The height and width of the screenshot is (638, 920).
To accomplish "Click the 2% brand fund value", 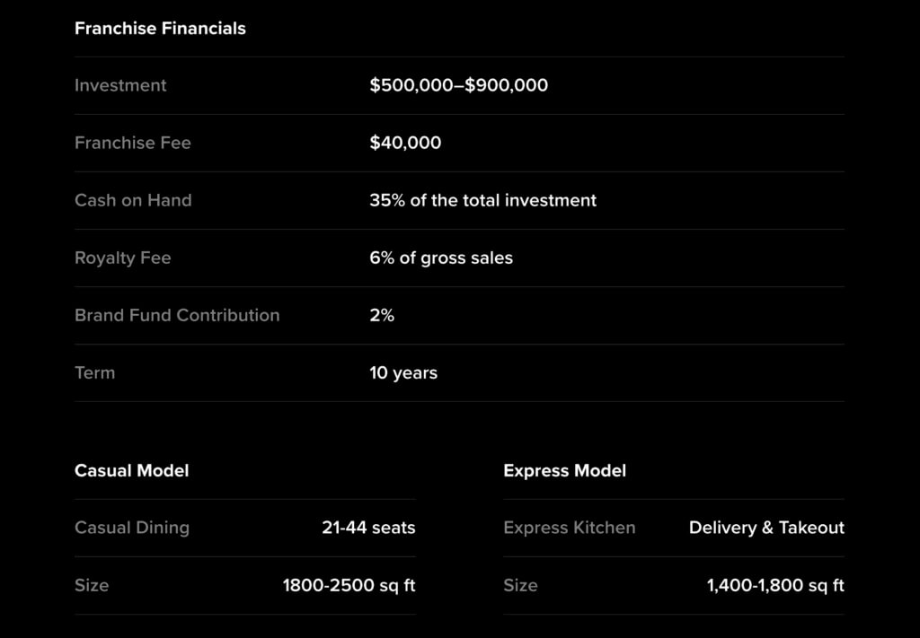I will pyautogui.click(x=382, y=315).
